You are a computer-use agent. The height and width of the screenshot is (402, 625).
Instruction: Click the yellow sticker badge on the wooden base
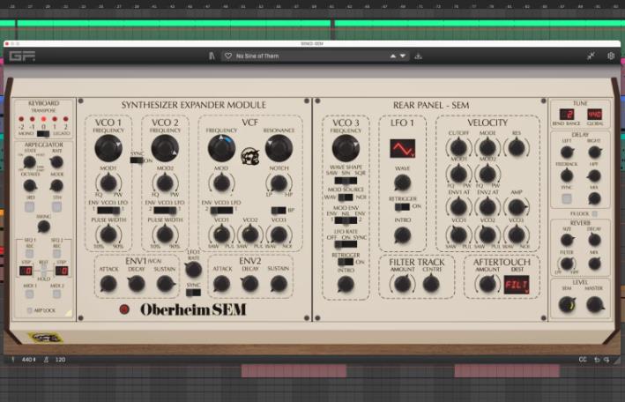[x=46, y=338]
